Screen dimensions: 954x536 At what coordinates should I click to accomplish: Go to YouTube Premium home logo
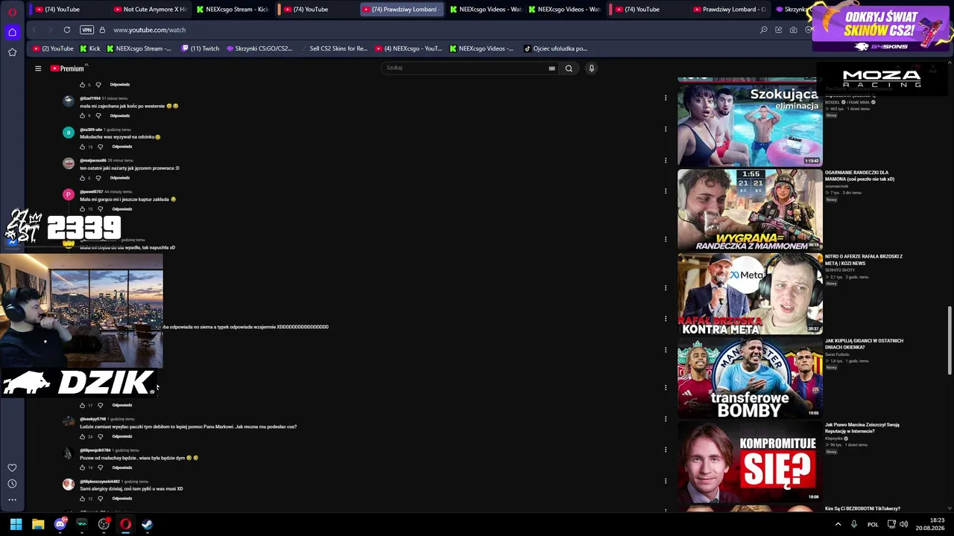(69, 68)
